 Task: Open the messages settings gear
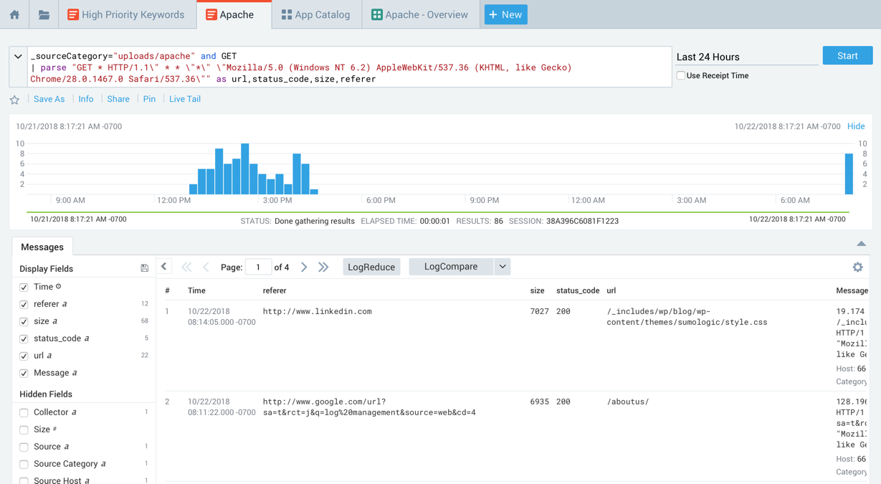click(857, 267)
